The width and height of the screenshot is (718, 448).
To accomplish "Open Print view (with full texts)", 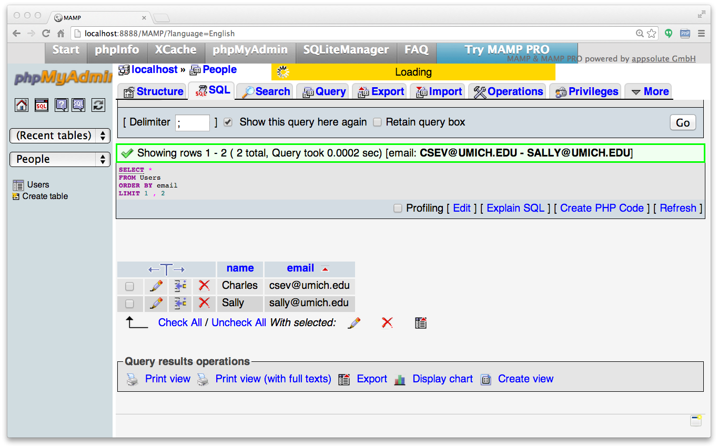I will pos(273,379).
